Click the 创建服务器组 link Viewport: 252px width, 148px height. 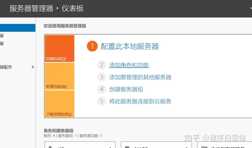tap(126, 89)
